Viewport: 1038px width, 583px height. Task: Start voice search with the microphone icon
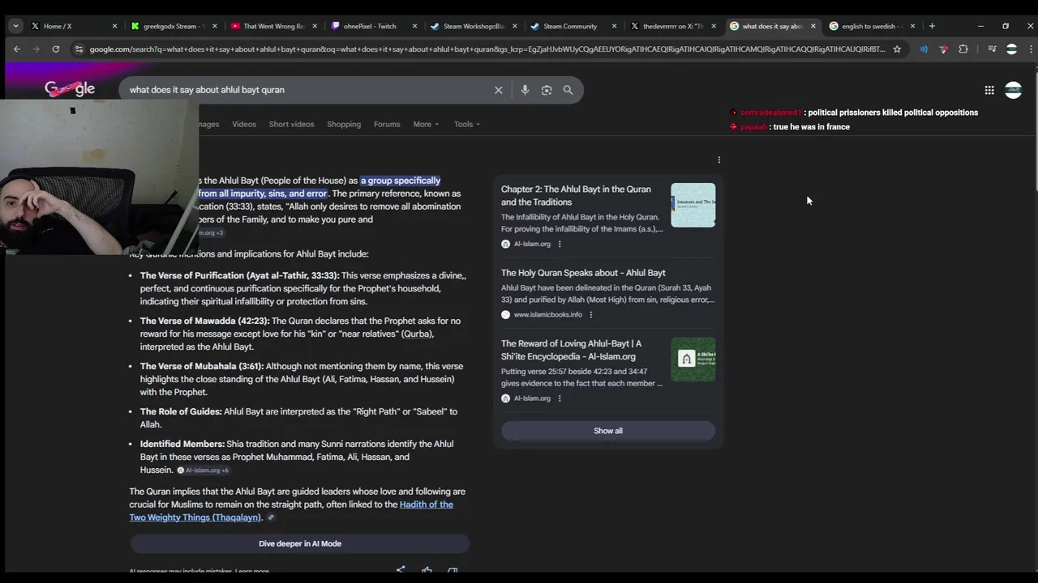tap(525, 90)
